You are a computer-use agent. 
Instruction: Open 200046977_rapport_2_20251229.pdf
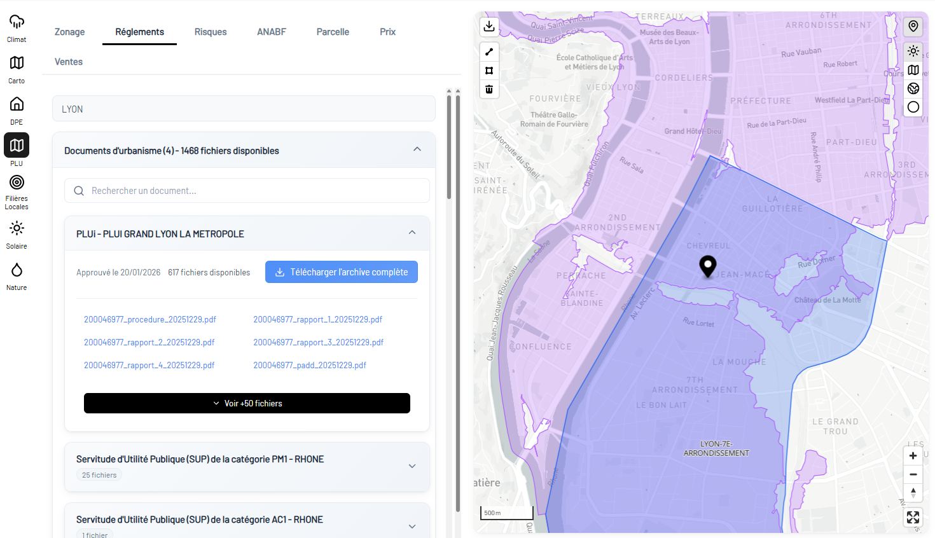[149, 342]
